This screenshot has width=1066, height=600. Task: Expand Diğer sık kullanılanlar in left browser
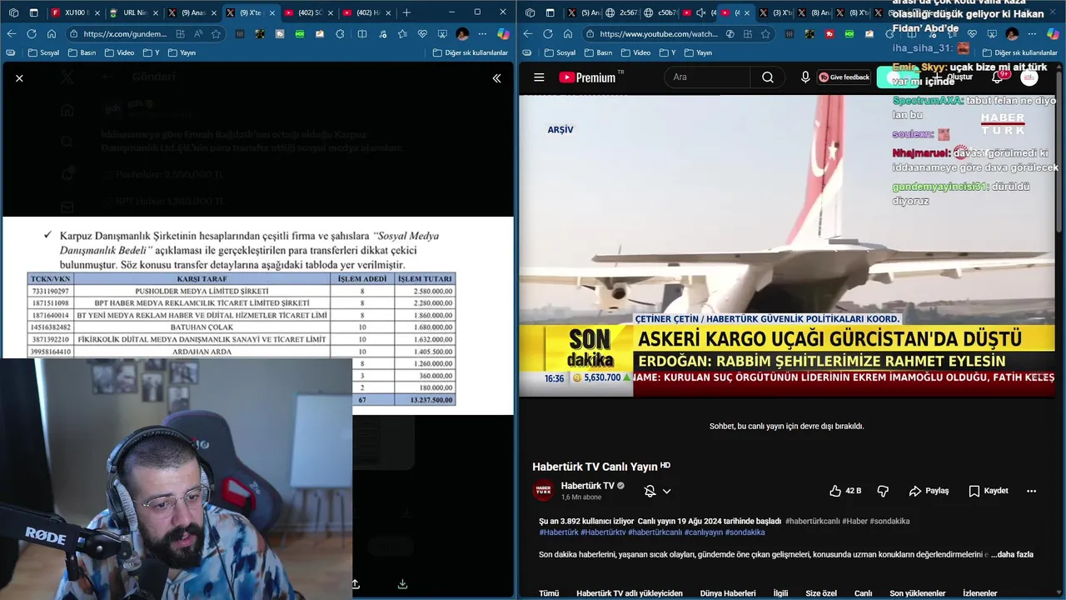coord(470,52)
